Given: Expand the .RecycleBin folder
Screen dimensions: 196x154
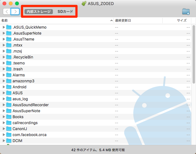Looking at the screenshot, I should point(4,57).
